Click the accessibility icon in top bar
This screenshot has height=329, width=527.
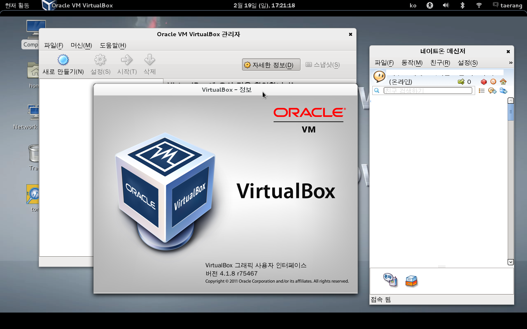(x=430, y=5)
